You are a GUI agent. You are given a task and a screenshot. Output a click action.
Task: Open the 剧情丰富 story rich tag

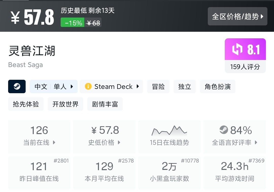(105, 104)
